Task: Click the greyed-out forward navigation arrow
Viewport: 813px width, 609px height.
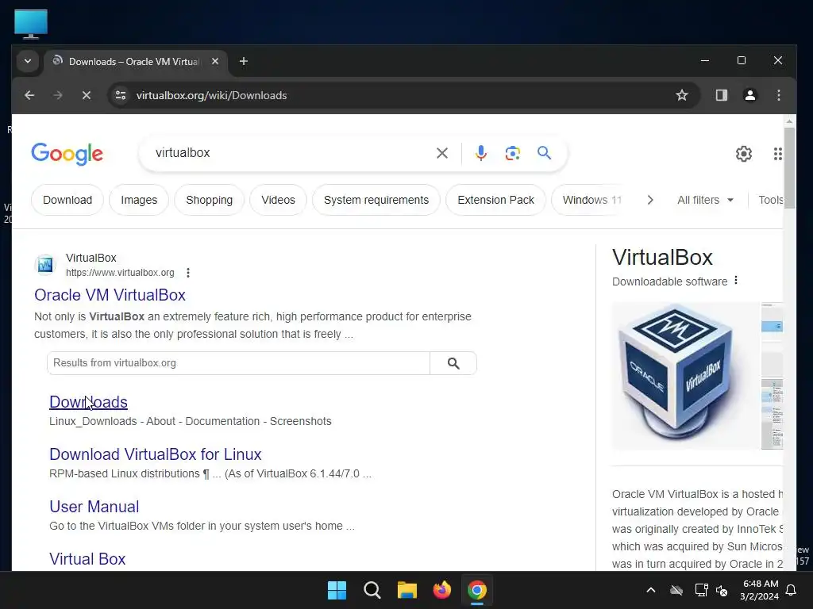Action: pyautogui.click(x=58, y=95)
